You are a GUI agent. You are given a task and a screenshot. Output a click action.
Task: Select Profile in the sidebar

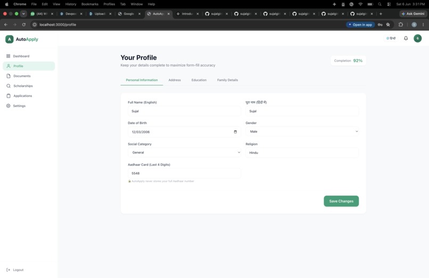tap(29, 66)
